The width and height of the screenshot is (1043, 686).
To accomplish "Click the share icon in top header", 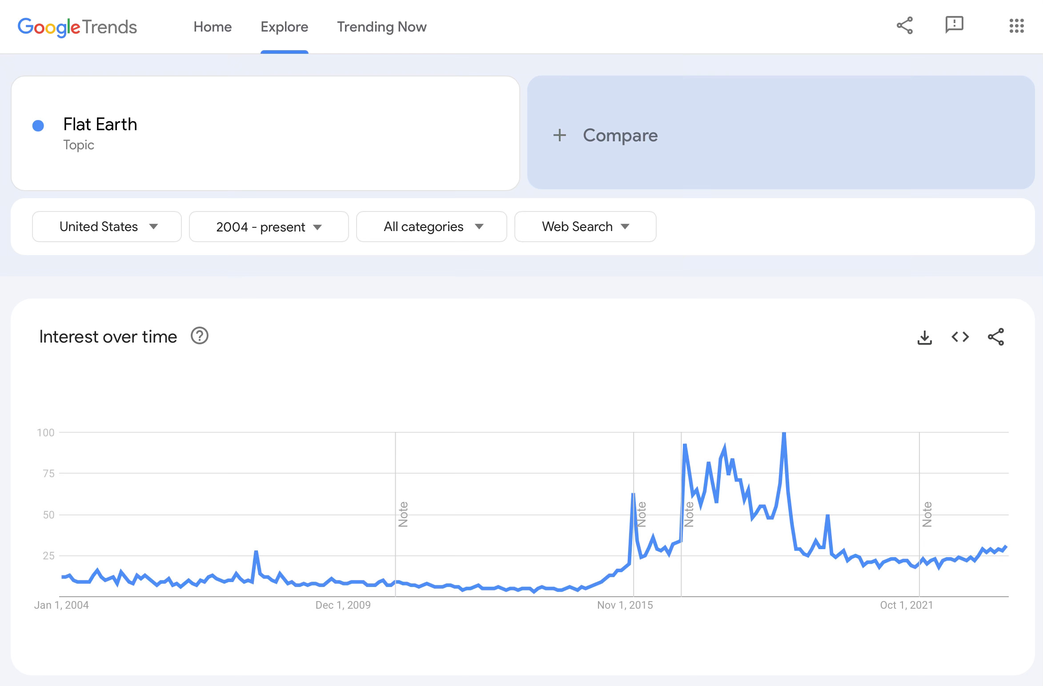I will [904, 26].
